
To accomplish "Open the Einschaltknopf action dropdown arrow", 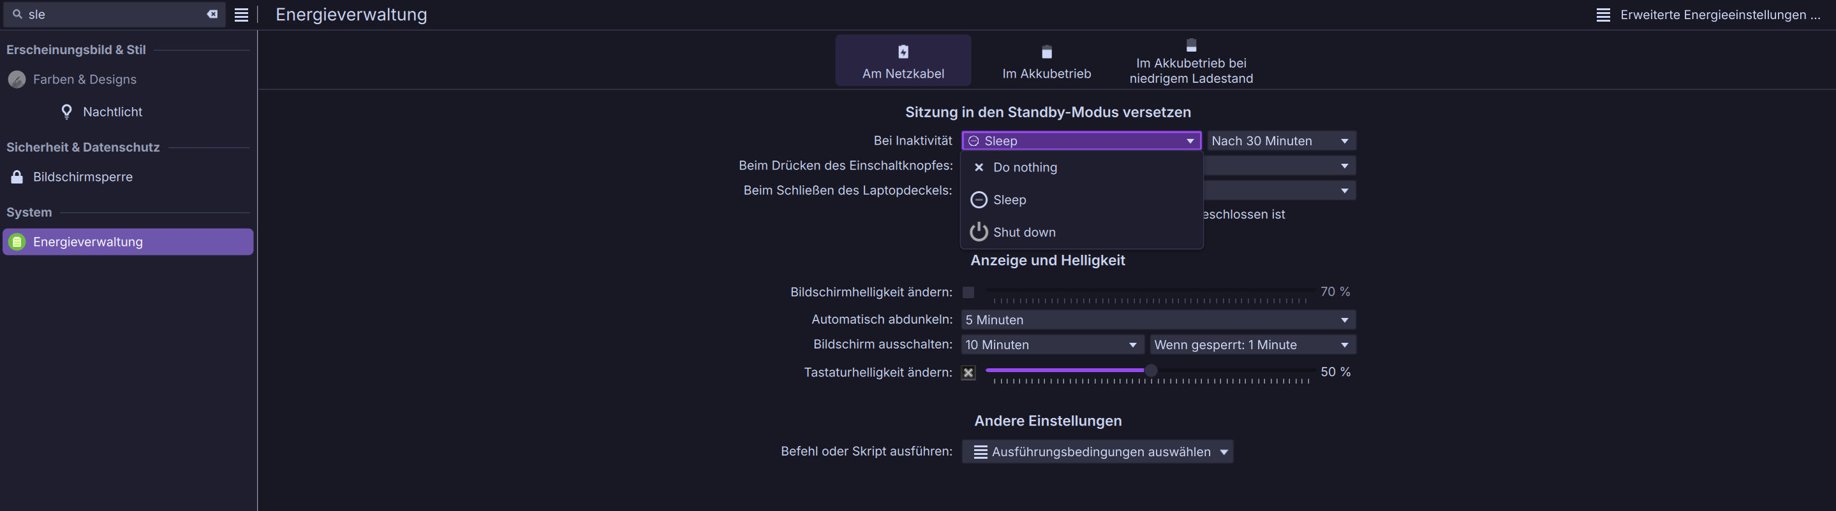I will click(1344, 166).
